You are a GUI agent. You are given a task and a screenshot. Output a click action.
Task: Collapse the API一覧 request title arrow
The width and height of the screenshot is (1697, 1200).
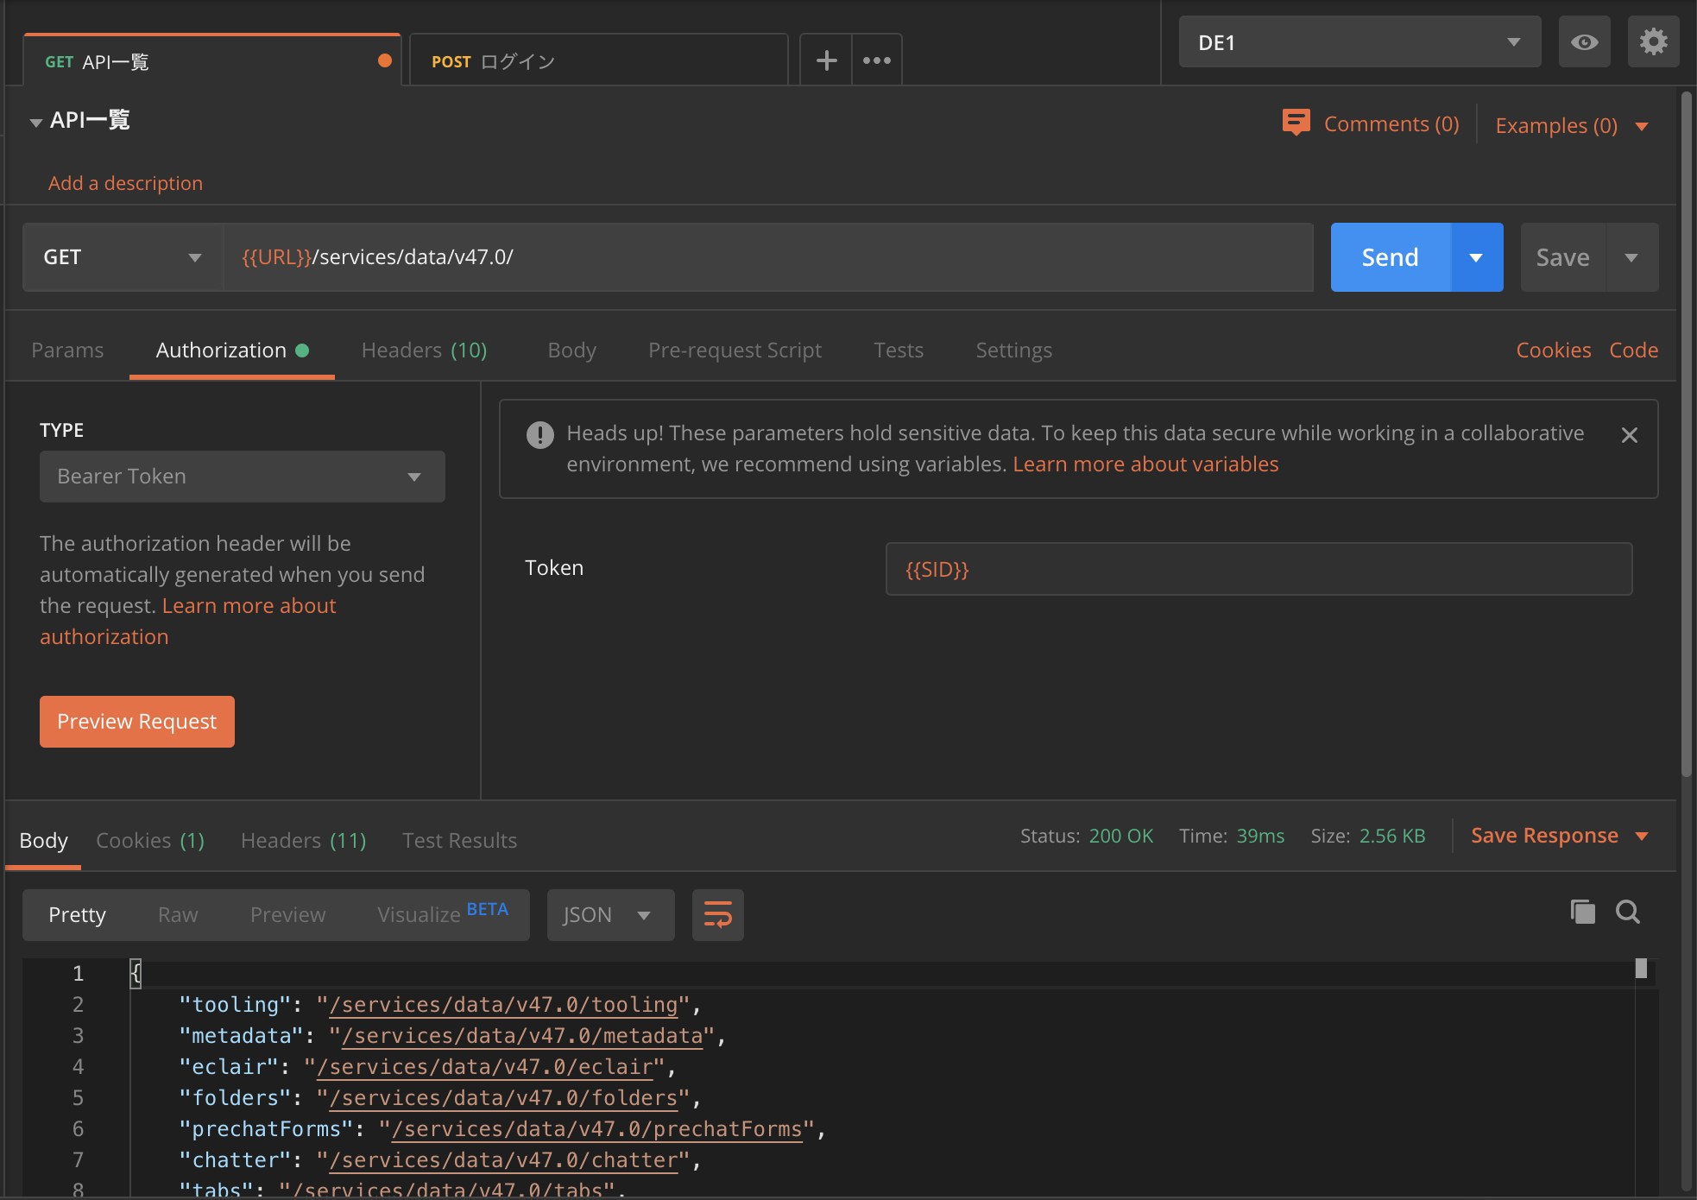[x=36, y=123]
